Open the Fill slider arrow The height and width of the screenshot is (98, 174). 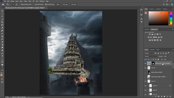click(x=168, y=59)
